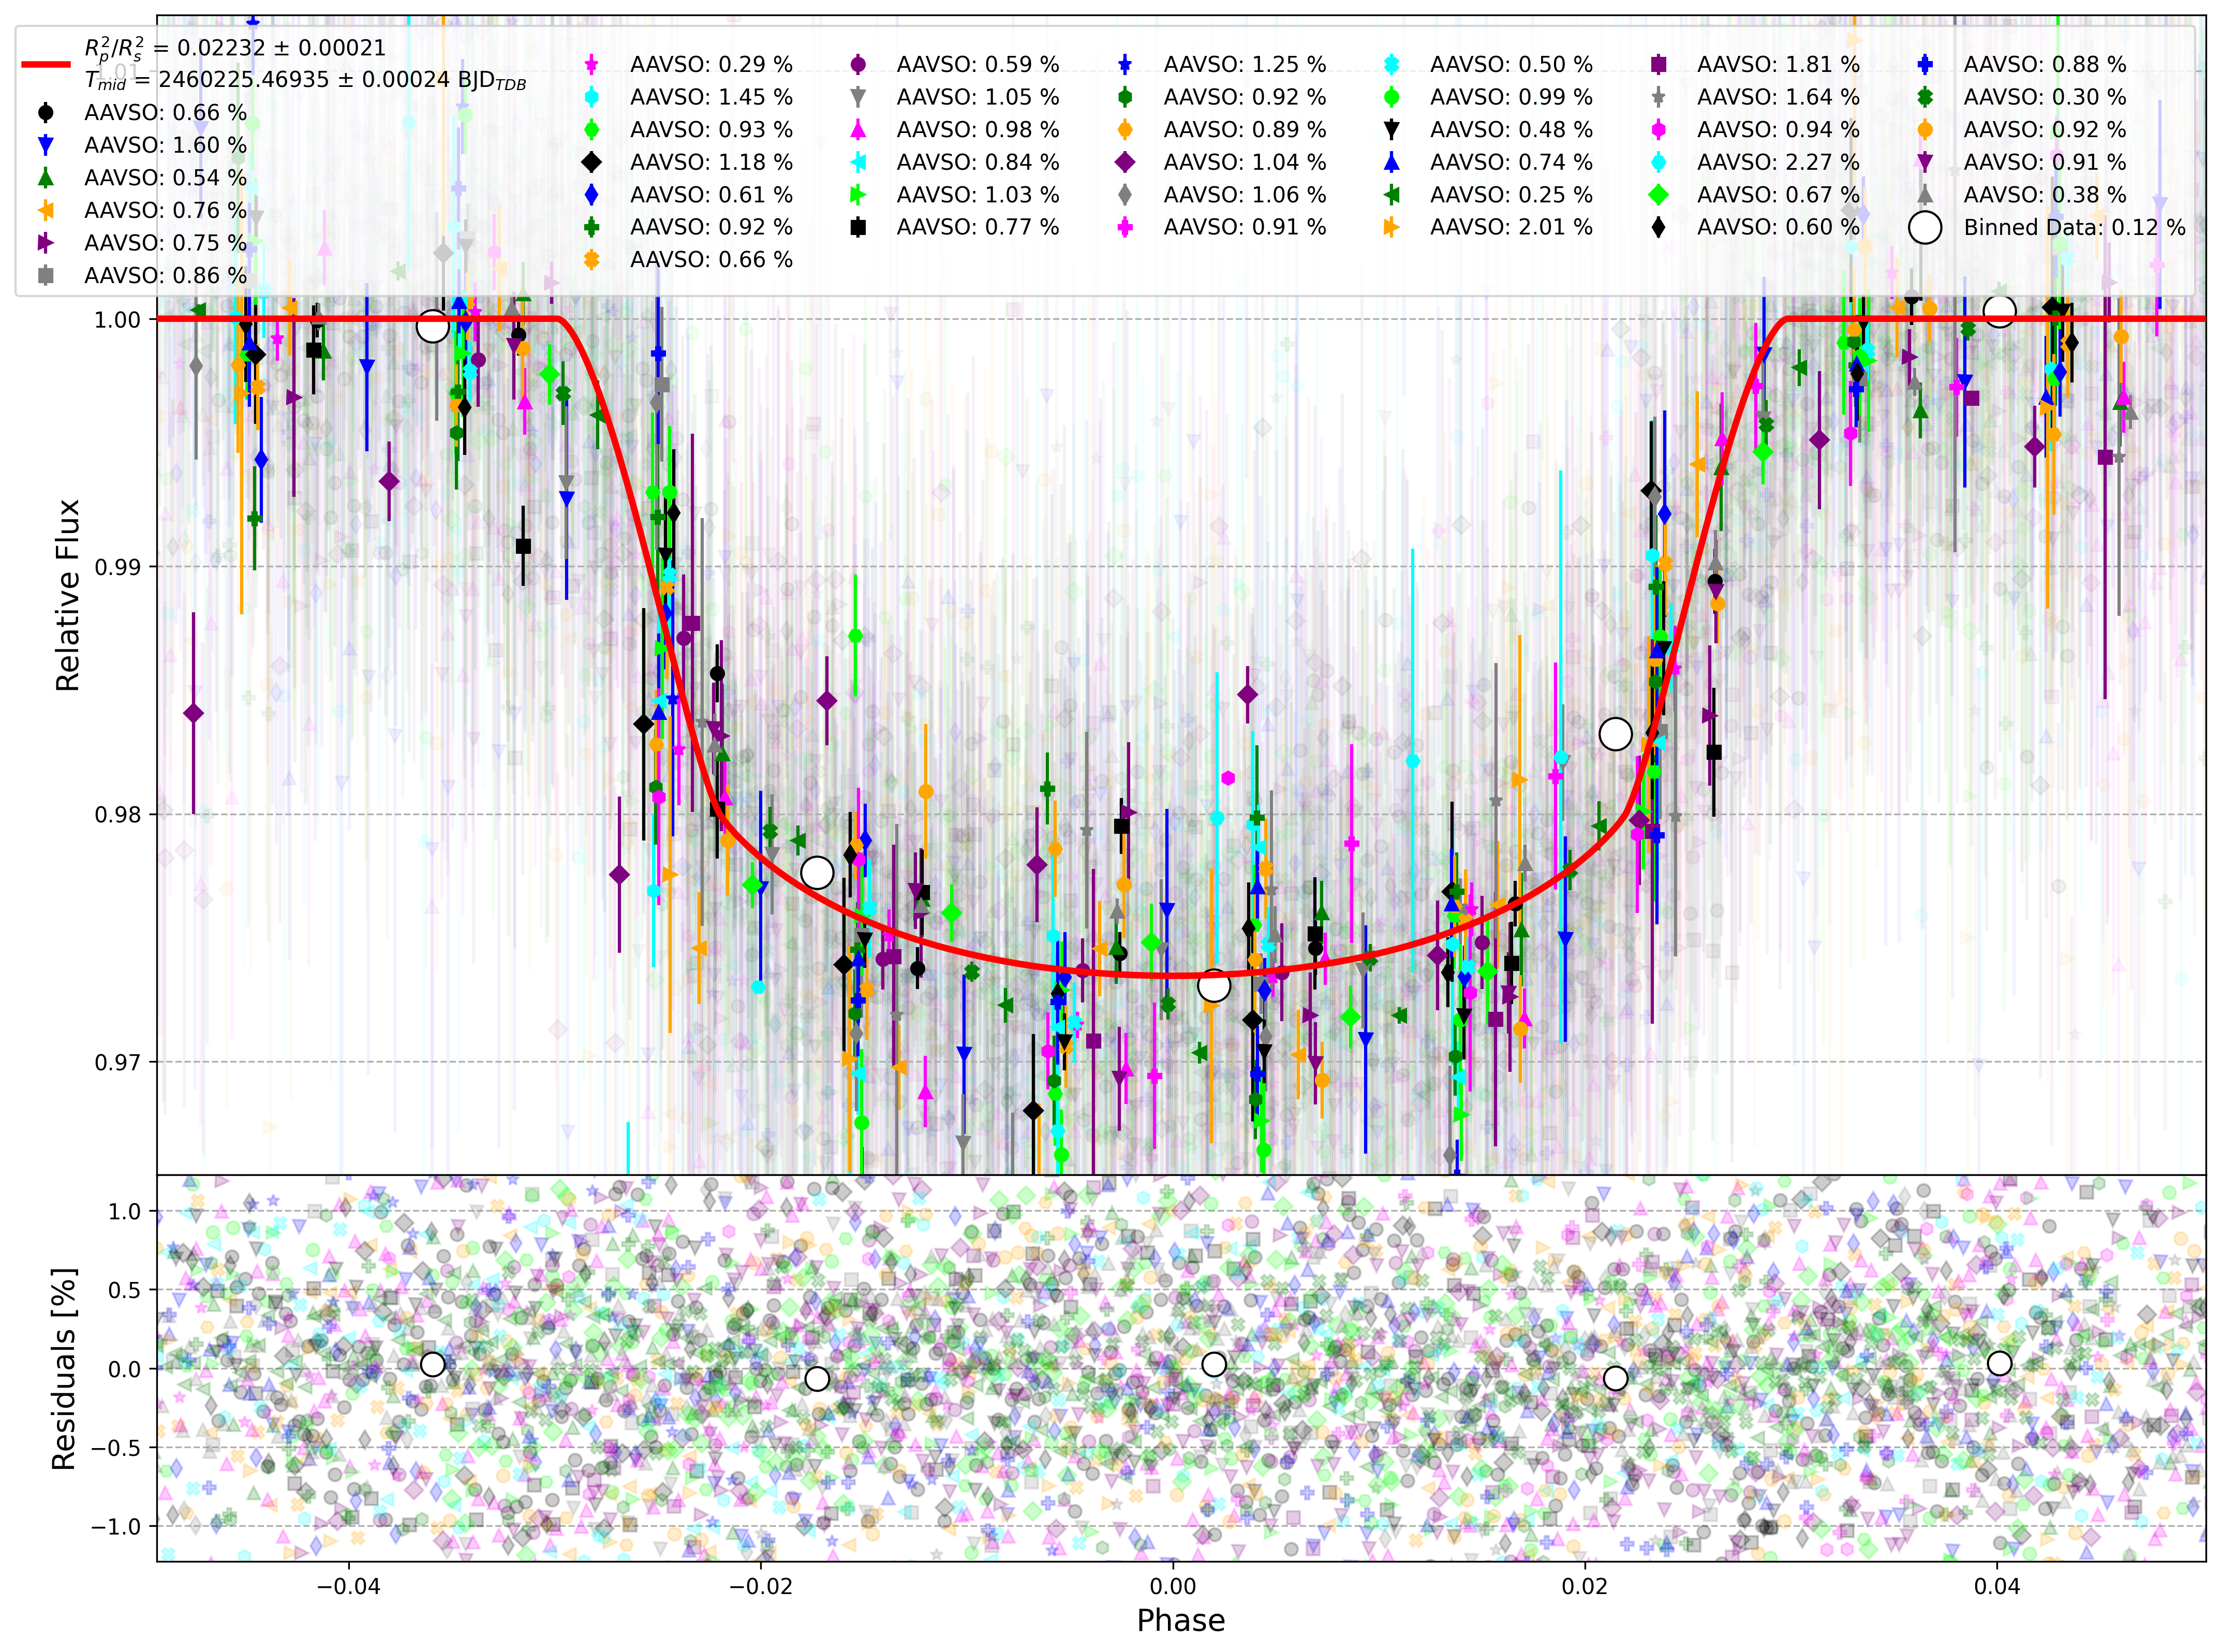
Task: Click the Residuals [%] y-axis label
Action: coord(64,1369)
